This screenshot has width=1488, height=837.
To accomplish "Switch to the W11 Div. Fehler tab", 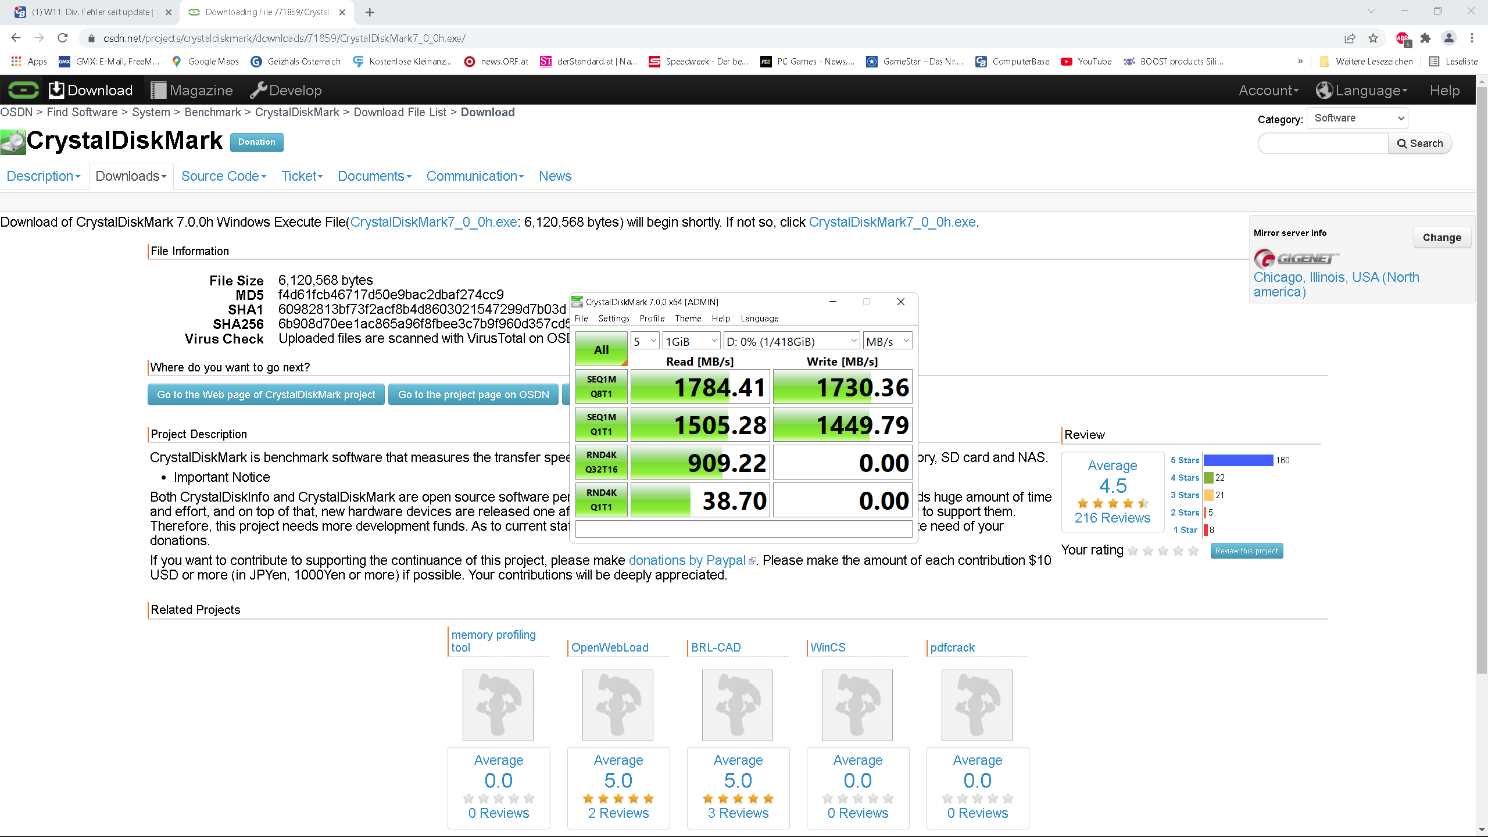I will [90, 12].
